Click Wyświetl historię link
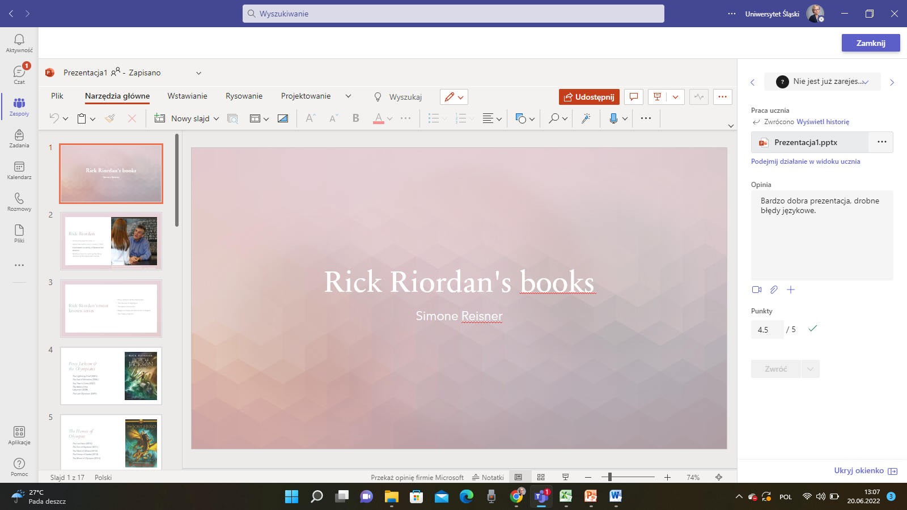This screenshot has width=907, height=510. (823, 122)
